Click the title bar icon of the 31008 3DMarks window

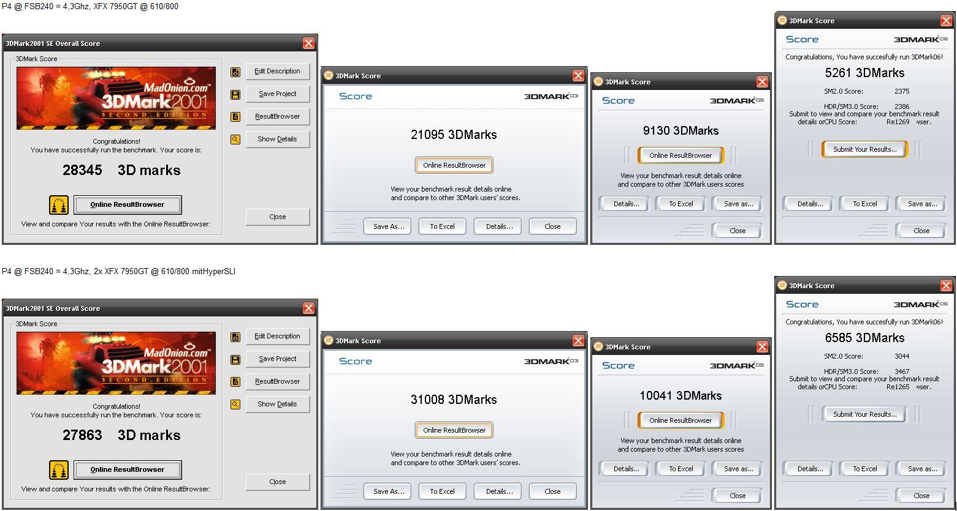pos(329,340)
